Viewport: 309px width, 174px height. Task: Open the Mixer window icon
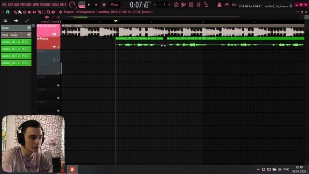tap(198, 5)
